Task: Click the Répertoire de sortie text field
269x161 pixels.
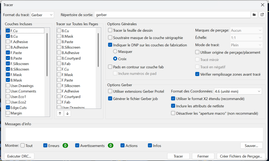Action: click(172, 15)
